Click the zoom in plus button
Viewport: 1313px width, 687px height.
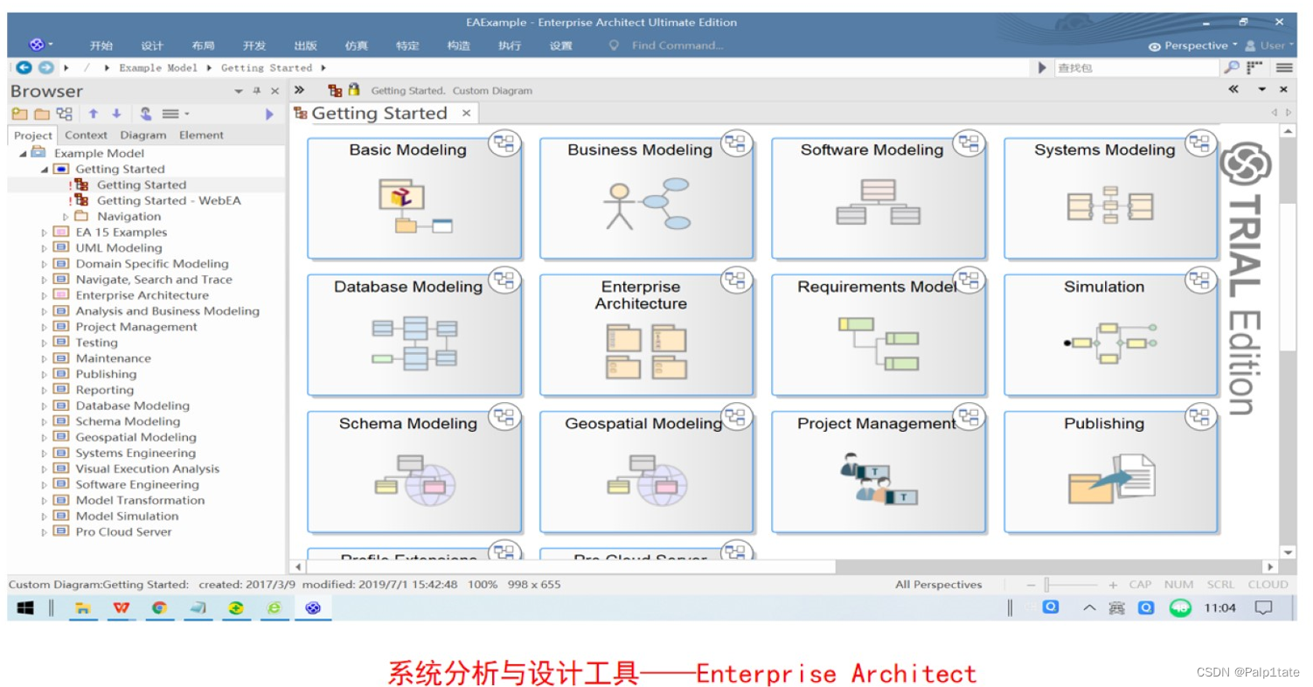[x=1113, y=585]
